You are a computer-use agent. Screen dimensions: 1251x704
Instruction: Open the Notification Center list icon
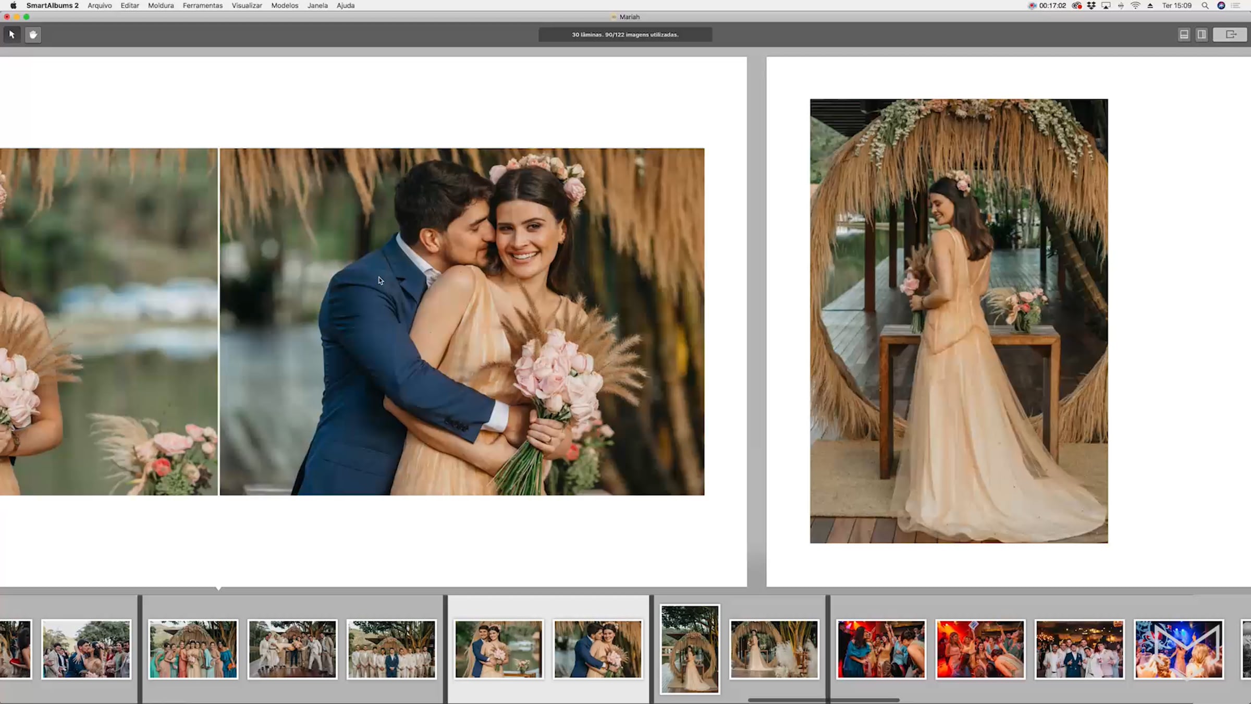1235,6
